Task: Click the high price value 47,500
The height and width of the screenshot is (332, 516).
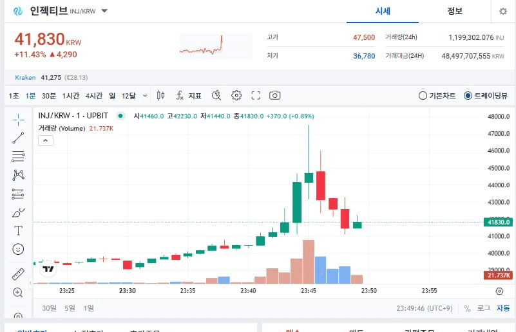Action: pyautogui.click(x=364, y=37)
